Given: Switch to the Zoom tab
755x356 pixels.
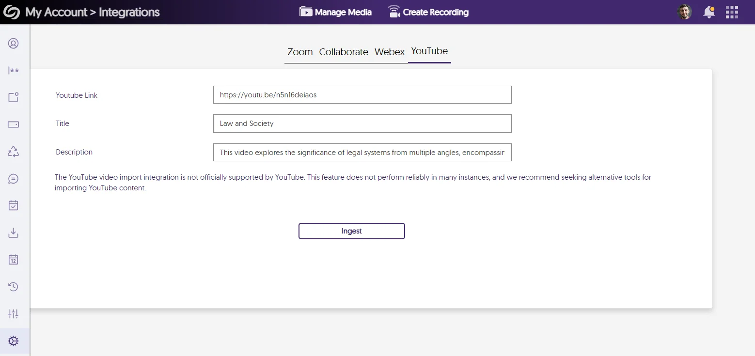Looking at the screenshot, I should pos(299,52).
